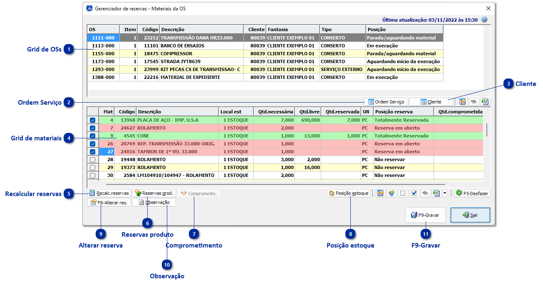This screenshot has width=543, height=287.
Task: Export OS grid using upper Excel icon
Action: (x=485, y=102)
